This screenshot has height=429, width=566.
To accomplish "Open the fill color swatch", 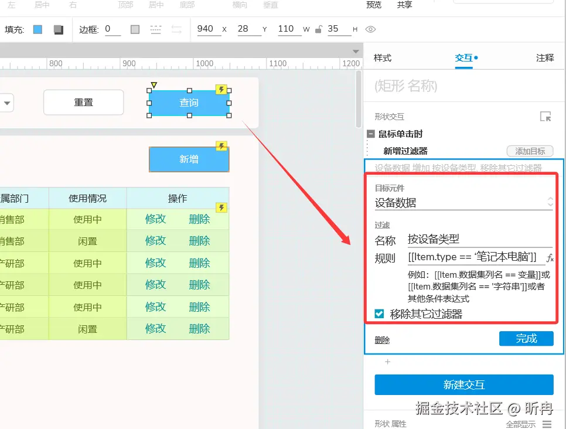I will [x=37, y=29].
